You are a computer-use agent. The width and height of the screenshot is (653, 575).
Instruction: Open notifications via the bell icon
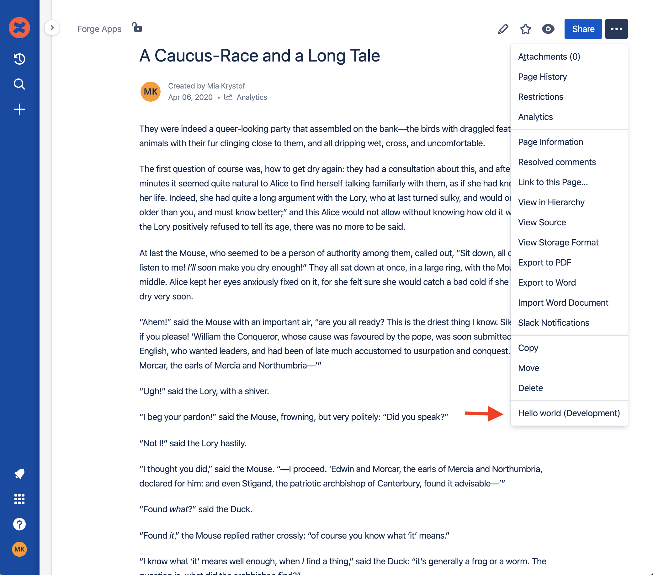coord(19,474)
